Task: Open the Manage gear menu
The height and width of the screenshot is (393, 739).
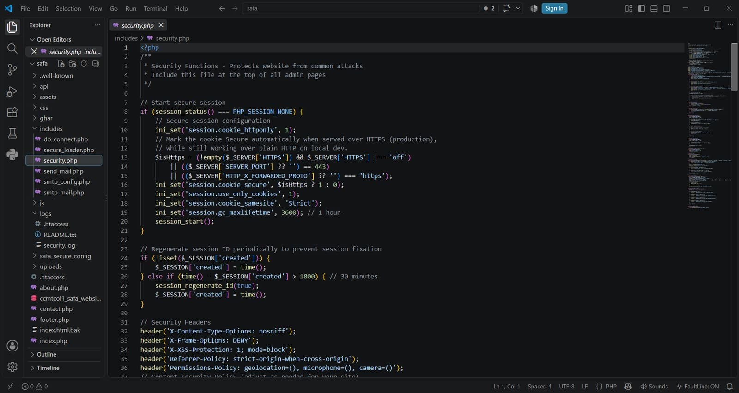Action: click(12, 367)
